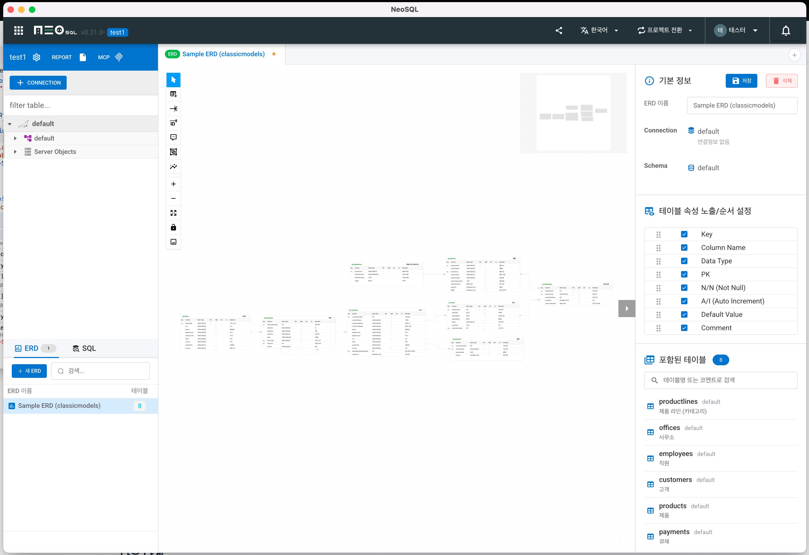Screen dimensions: 809x555
Task: Click the zoom in plus icon
Action: pyautogui.click(x=173, y=184)
